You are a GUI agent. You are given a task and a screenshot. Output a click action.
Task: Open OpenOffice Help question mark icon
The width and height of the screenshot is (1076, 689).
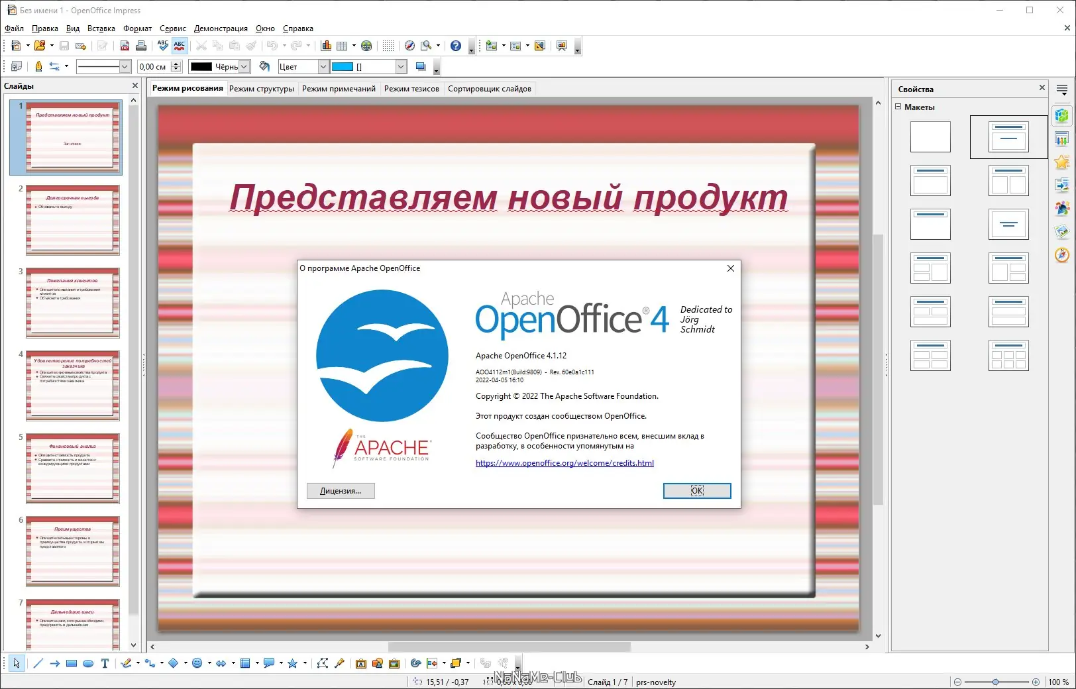(456, 46)
